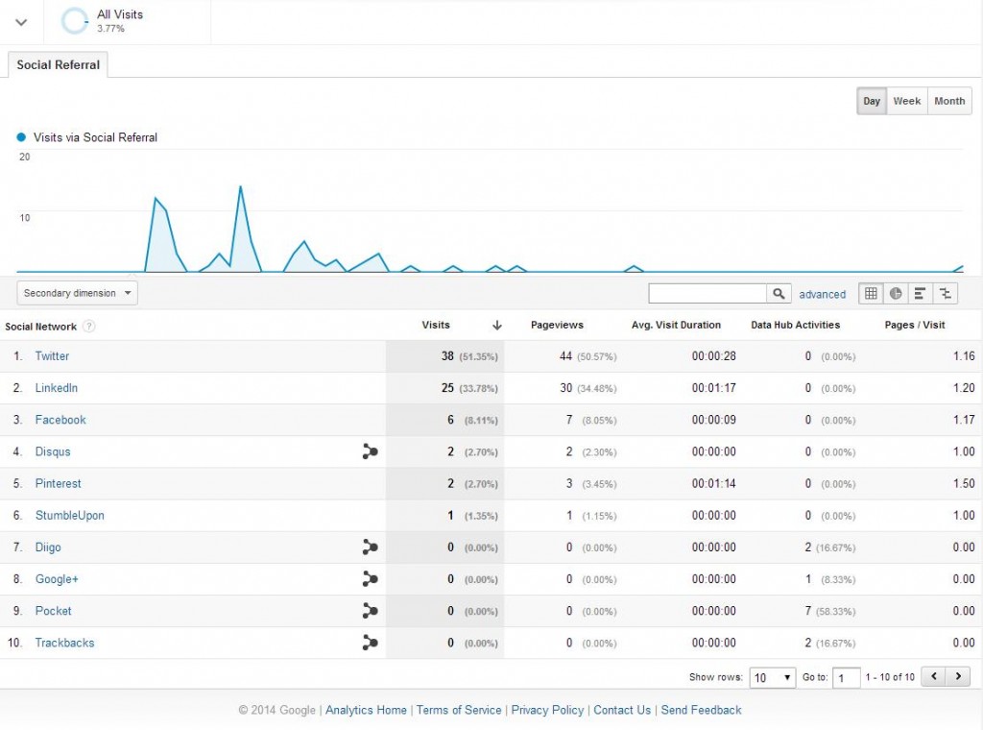The width and height of the screenshot is (983, 730).
Task: Open the Google+ social network link
Action: pos(57,579)
